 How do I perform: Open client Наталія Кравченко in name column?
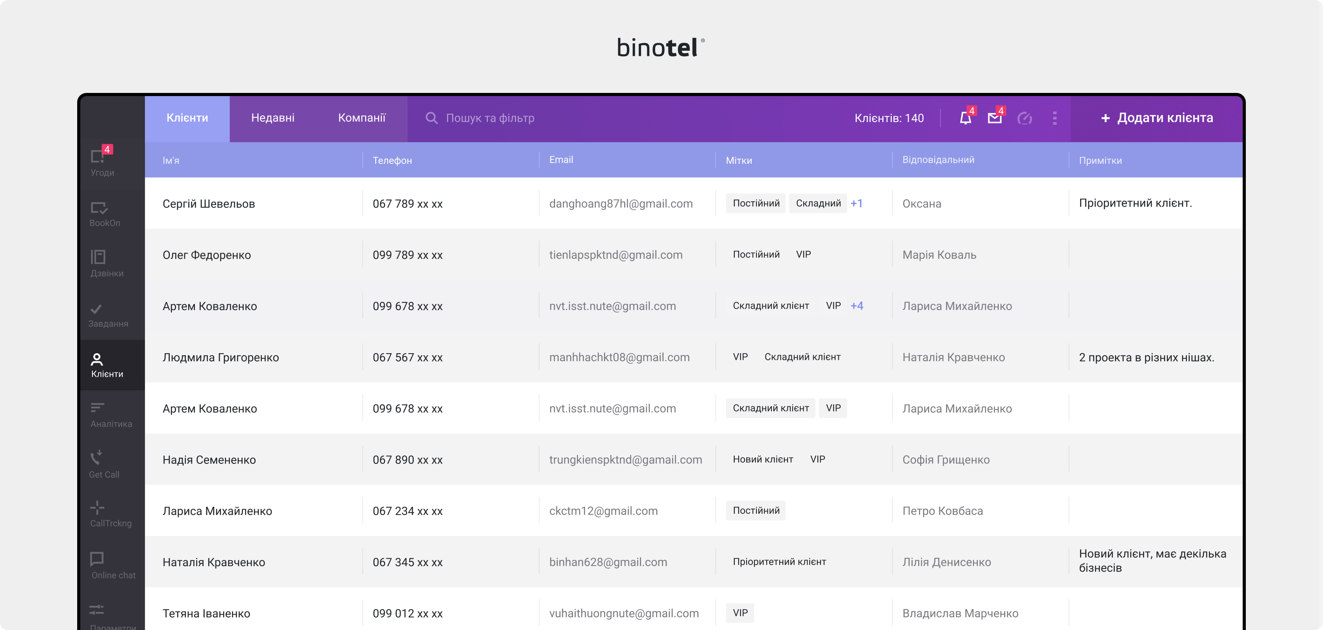214,563
